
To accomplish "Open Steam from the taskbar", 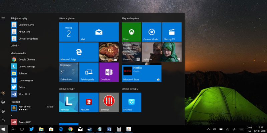I will point(90,129).
